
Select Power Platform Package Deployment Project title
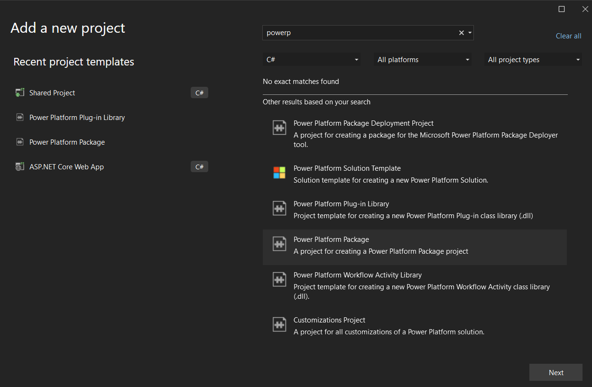[x=363, y=123]
